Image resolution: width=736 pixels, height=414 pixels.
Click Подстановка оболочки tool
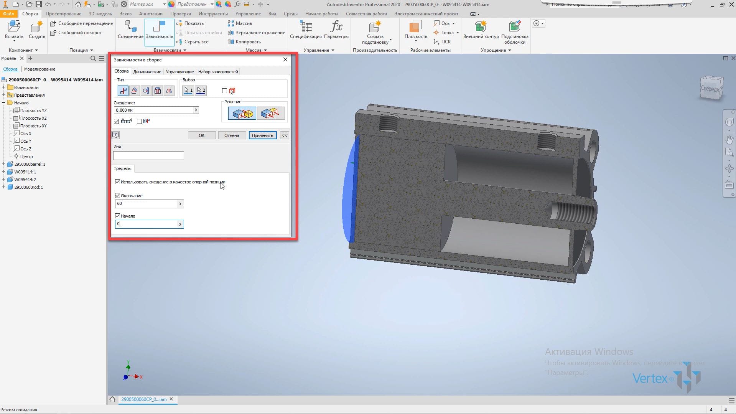pos(515,33)
